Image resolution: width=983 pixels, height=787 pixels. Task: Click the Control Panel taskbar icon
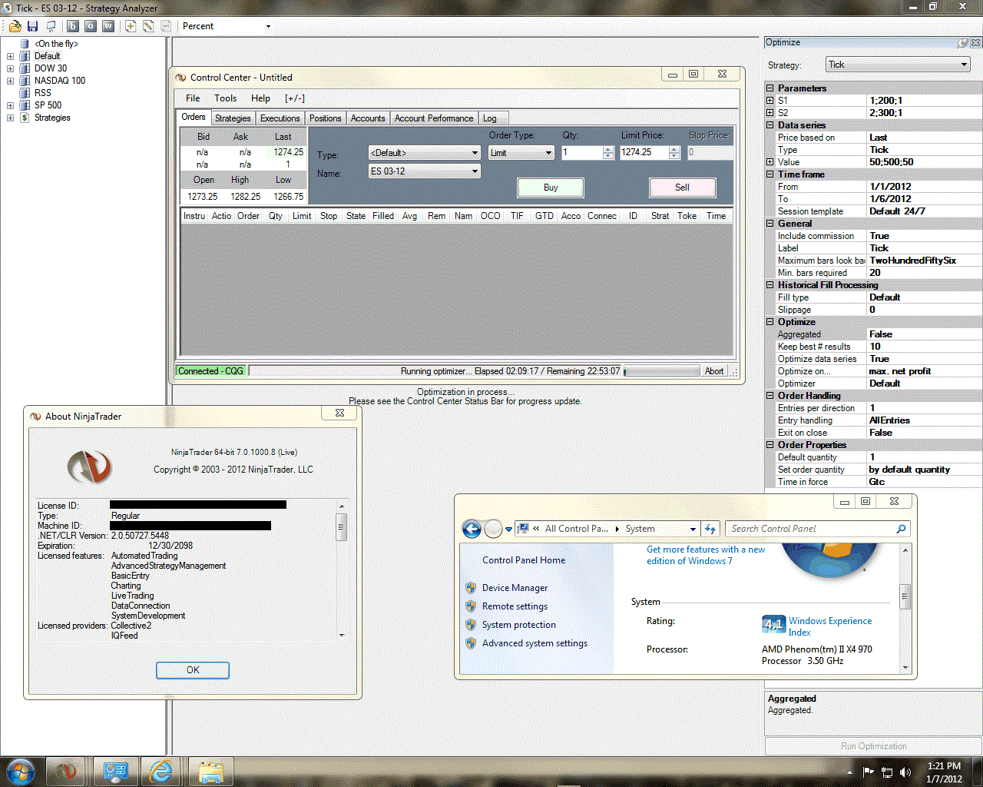pos(115,771)
